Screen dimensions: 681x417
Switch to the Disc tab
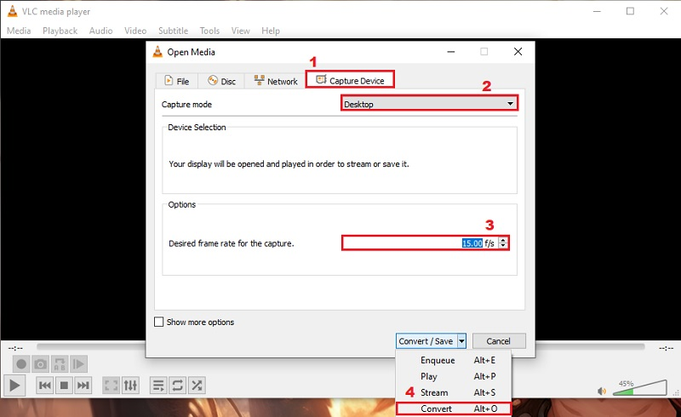point(221,81)
